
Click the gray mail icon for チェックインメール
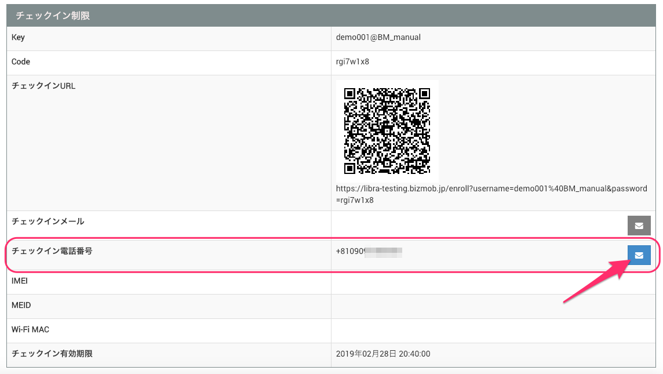point(639,226)
